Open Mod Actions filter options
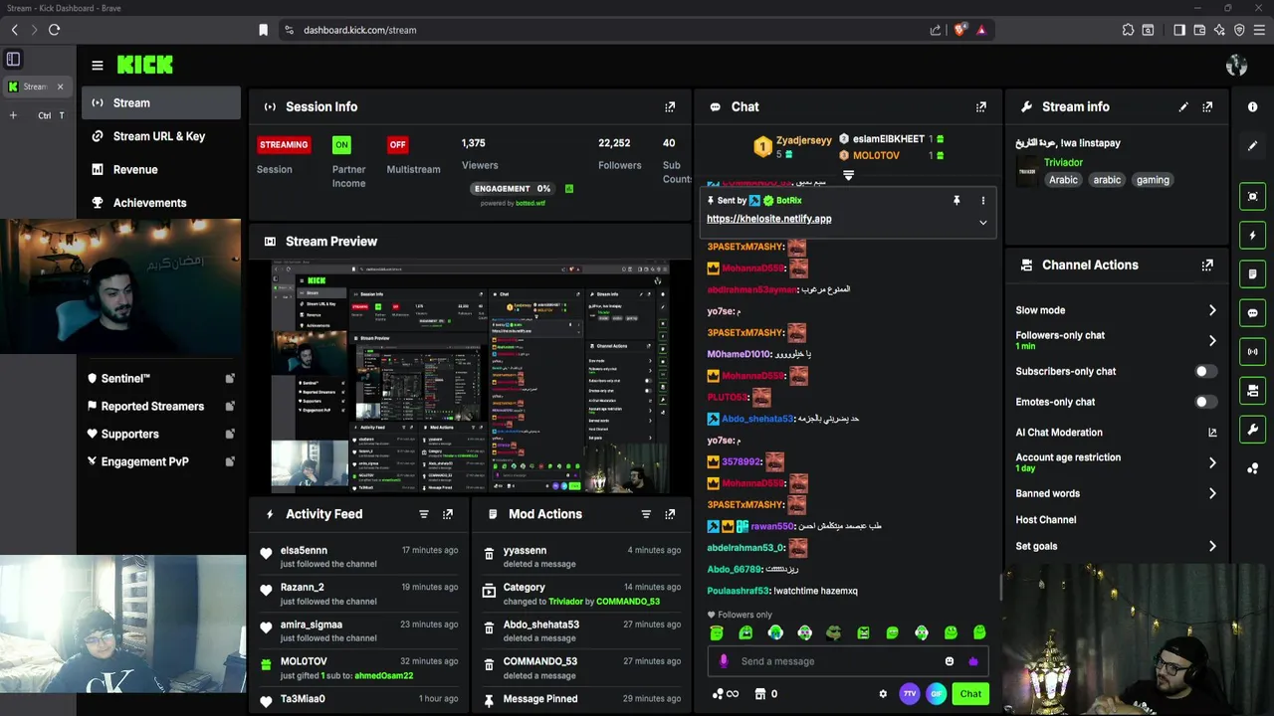This screenshot has height=716, width=1274. point(646,514)
